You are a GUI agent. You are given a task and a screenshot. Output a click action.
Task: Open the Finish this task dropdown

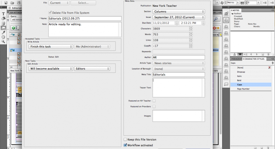[x=50, y=47]
